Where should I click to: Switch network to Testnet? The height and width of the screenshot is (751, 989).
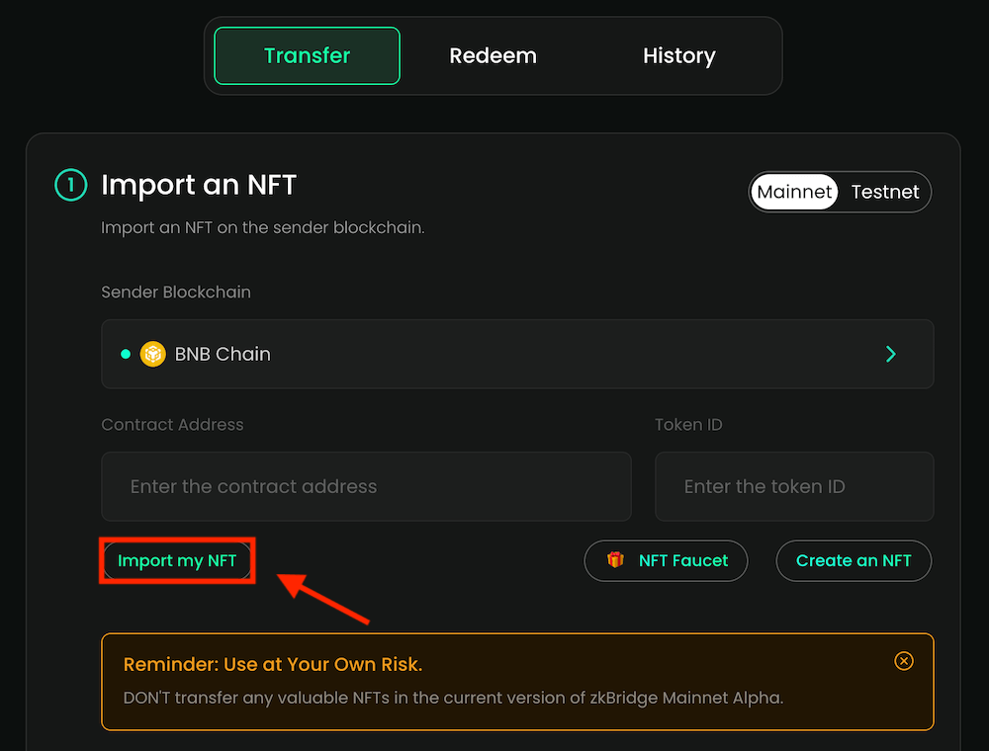click(x=885, y=192)
